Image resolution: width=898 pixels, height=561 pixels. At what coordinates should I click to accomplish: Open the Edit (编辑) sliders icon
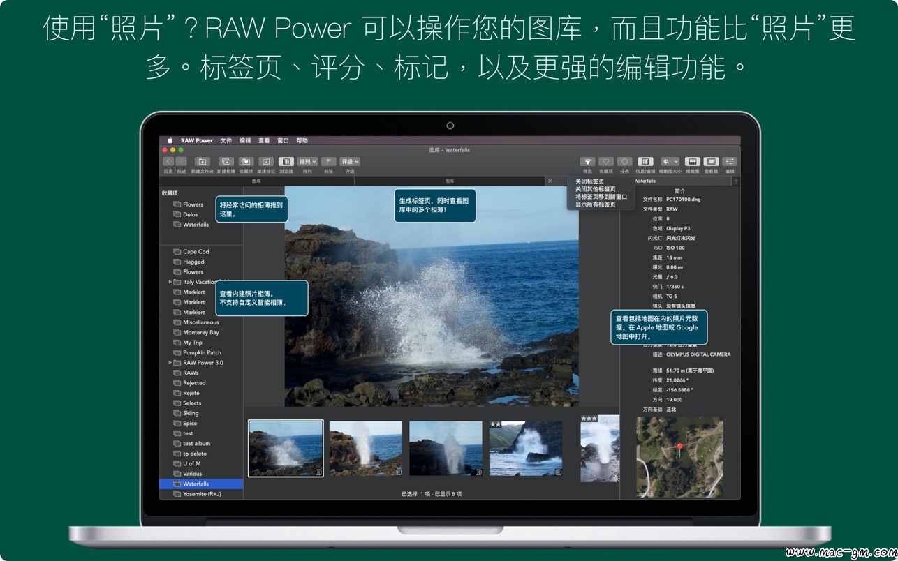pyautogui.click(x=730, y=162)
